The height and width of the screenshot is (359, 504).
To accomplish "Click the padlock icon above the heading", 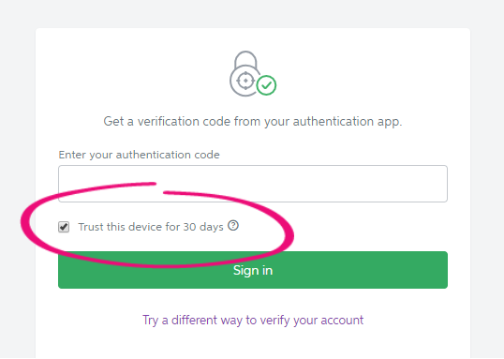I will [x=253, y=74].
